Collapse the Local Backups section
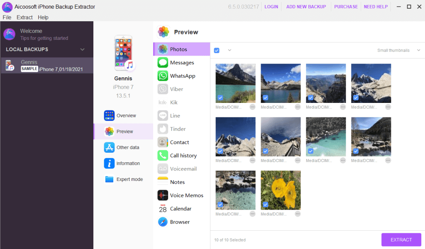Image resolution: width=425 pixels, height=249 pixels. pos(82,49)
